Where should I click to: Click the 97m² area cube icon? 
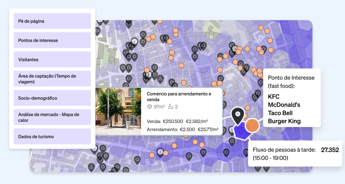pos(150,107)
